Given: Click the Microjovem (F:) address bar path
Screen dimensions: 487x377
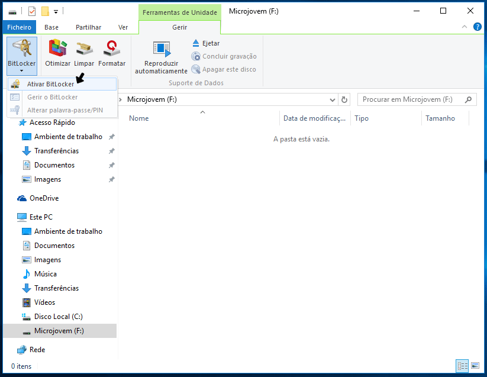Looking at the screenshot, I should tap(152, 99).
